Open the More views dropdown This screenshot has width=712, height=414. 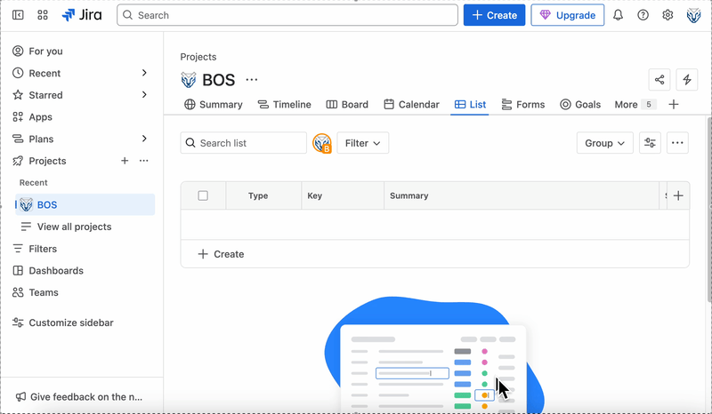tap(635, 104)
